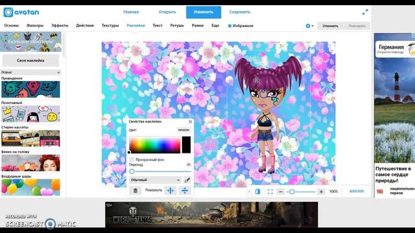Click the zoom slider handle
The image size is (415, 233).
pyautogui.click(x=292, y=192)
